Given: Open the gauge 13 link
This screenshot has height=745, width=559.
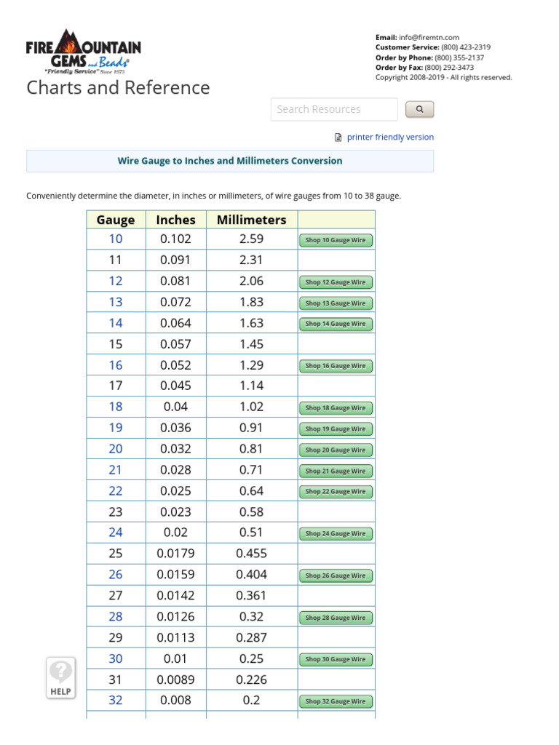Looking at the screenshot, I should tap(116, 302).
